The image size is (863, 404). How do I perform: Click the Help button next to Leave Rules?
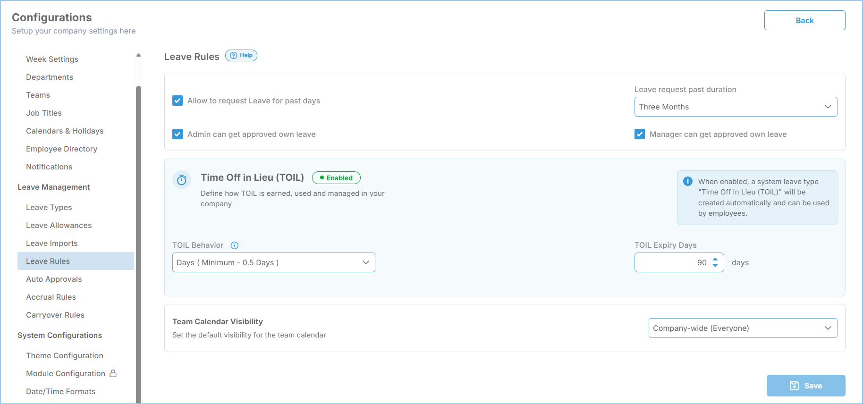tap(241, 55)
